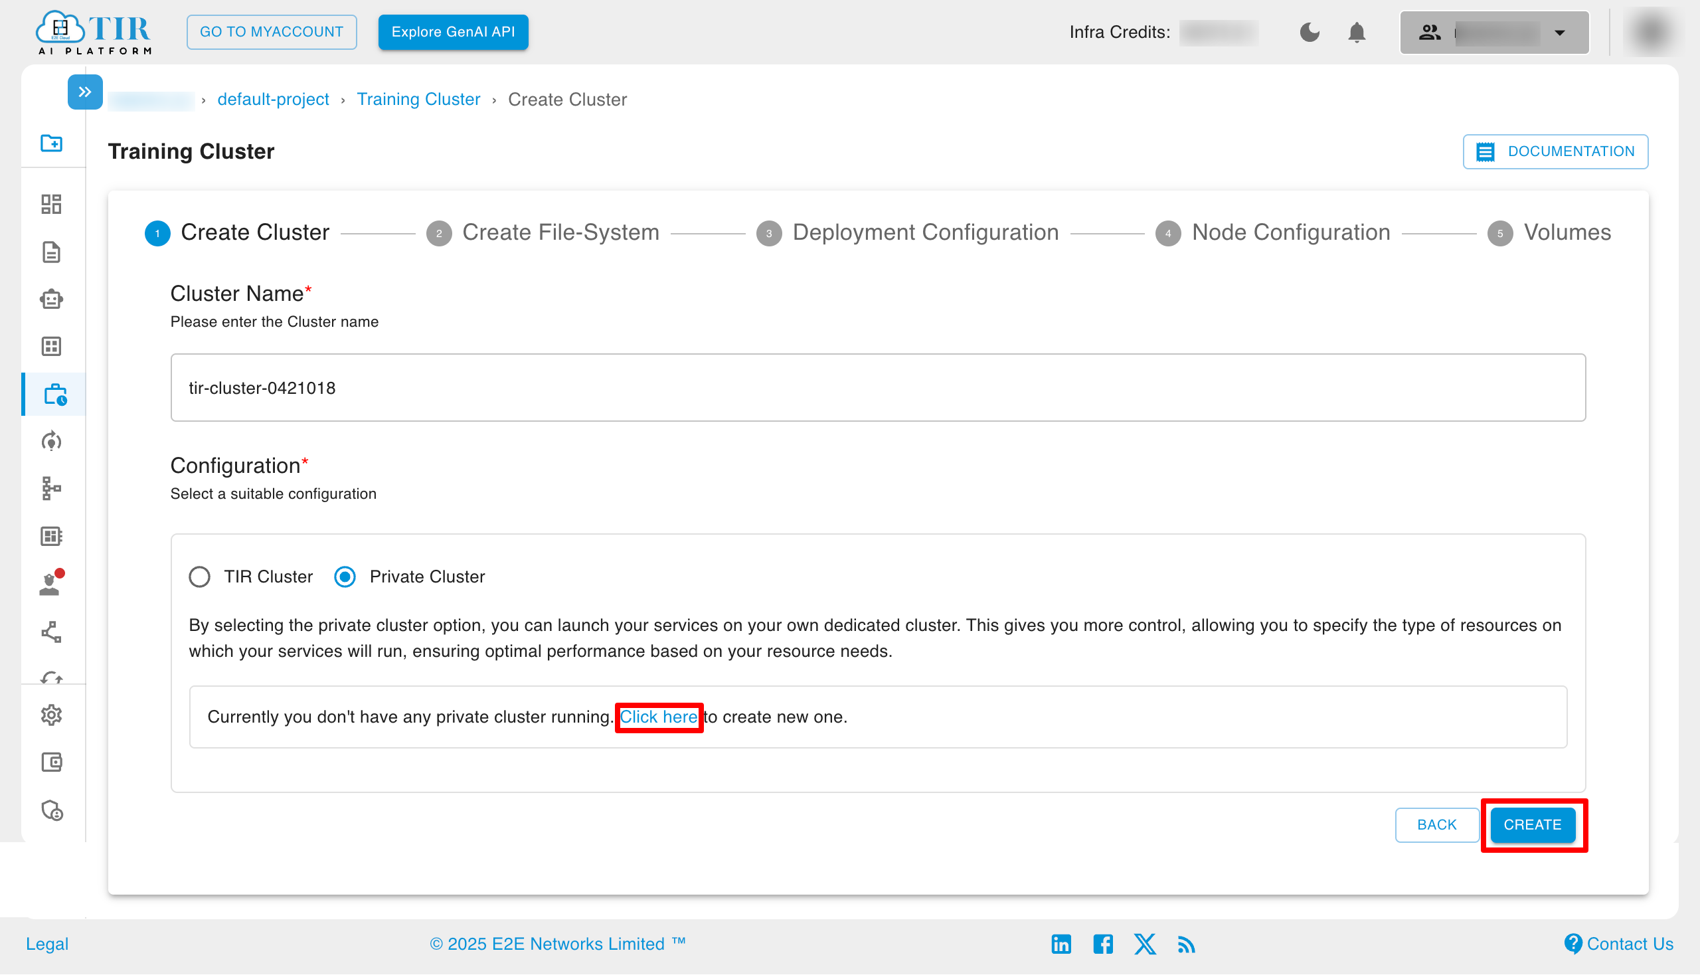Viewport: 1700px width, 975px height.
Task: Open the RSS feed icon in footer
Action: 1187,944
